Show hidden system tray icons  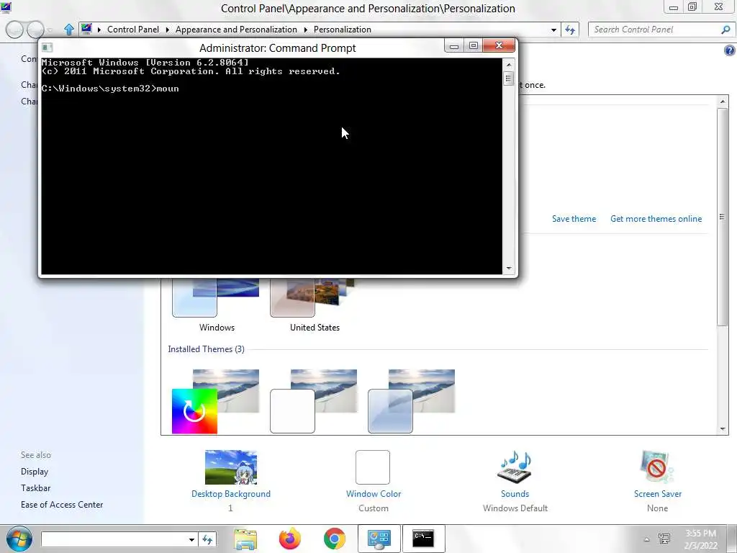pyautogui.click(x=647, y=539)
